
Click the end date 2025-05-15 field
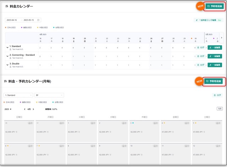29,20
